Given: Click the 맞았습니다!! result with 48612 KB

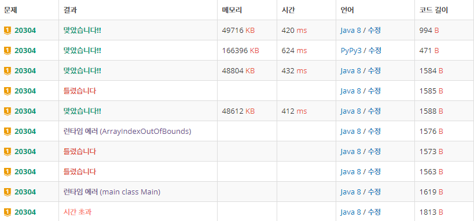Looking at the screenshot, I should [x=82, y=111].
